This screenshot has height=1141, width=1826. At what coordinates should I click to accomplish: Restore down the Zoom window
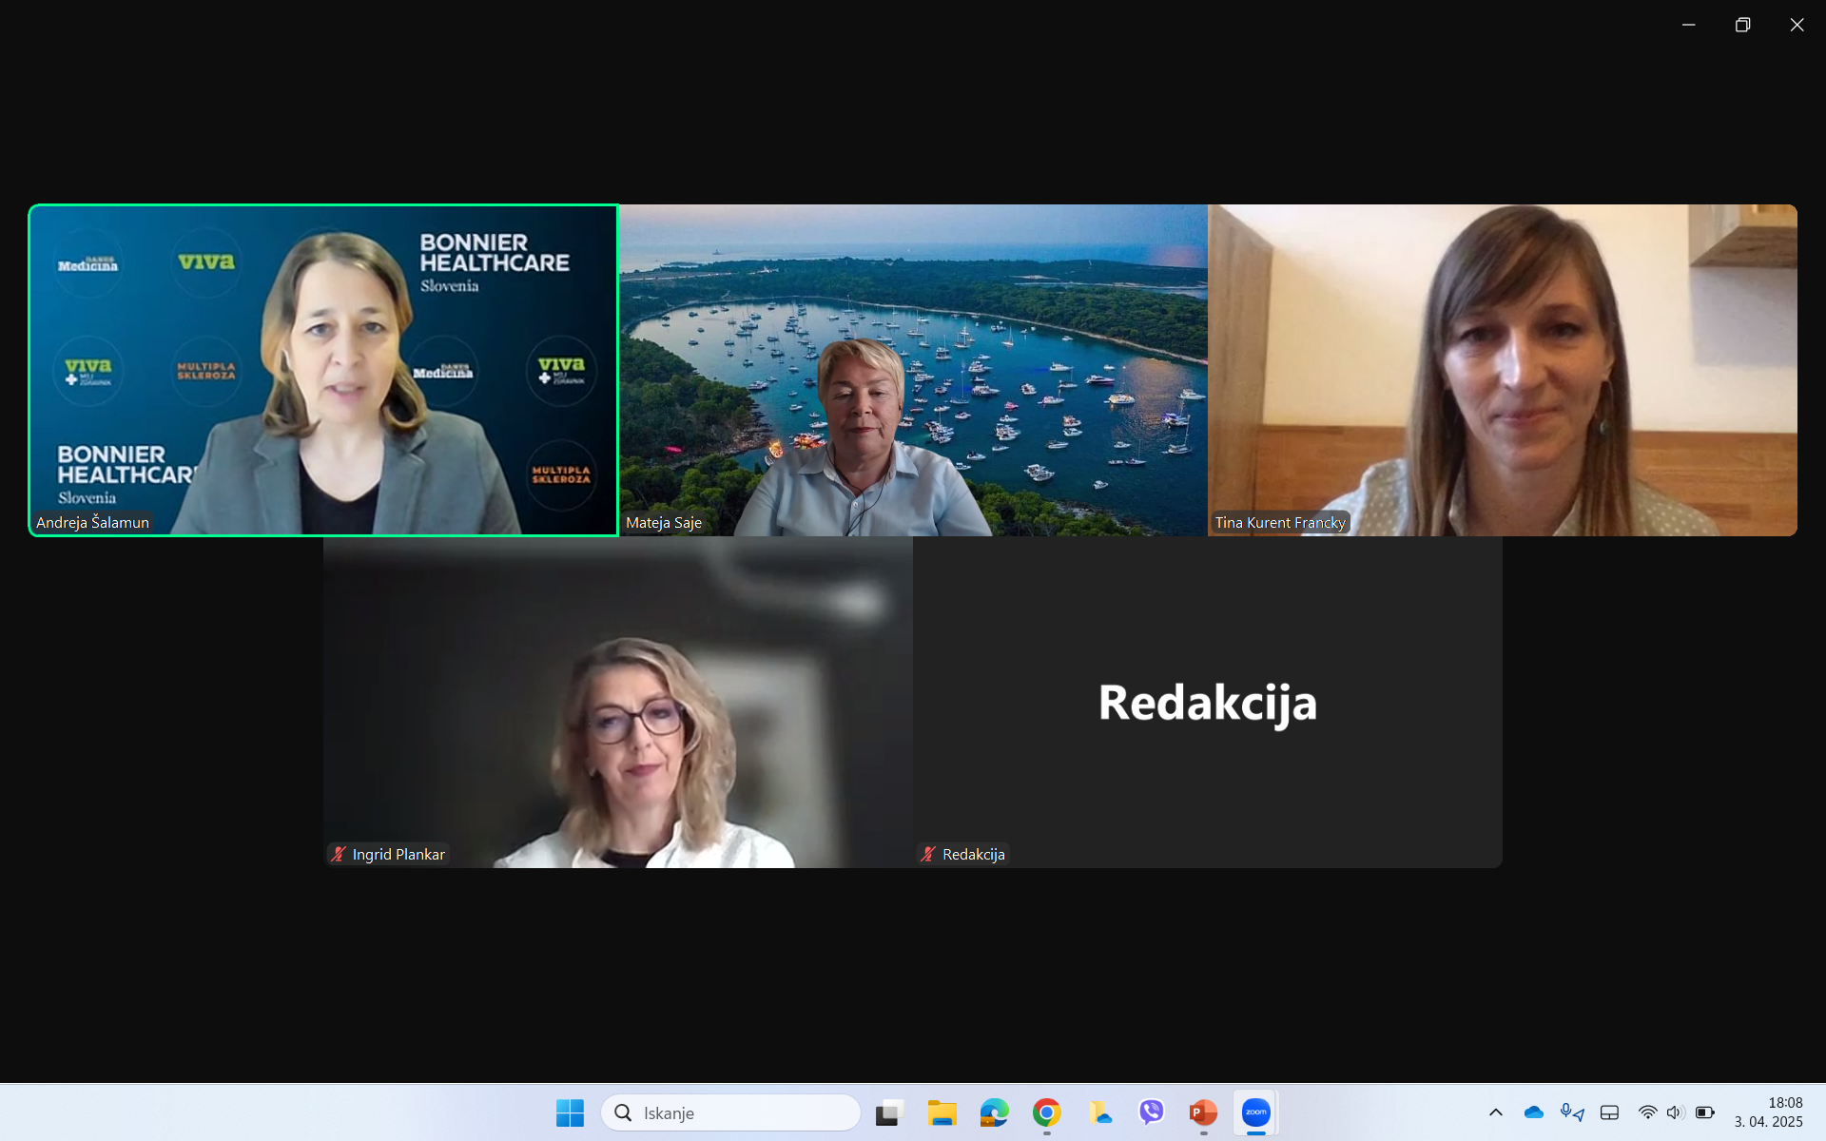click(x=1742, y=25)
